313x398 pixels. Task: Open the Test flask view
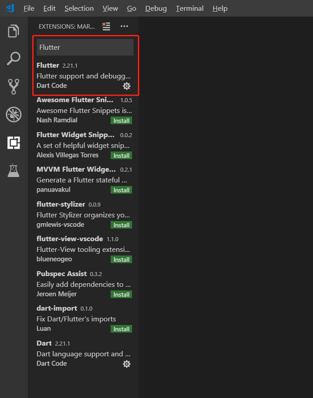tap(13, 170)
